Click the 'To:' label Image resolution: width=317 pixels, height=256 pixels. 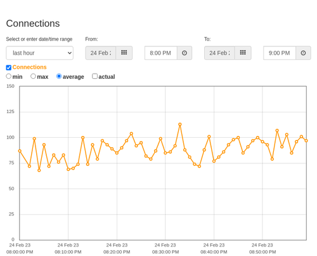[x=207, y=39]
